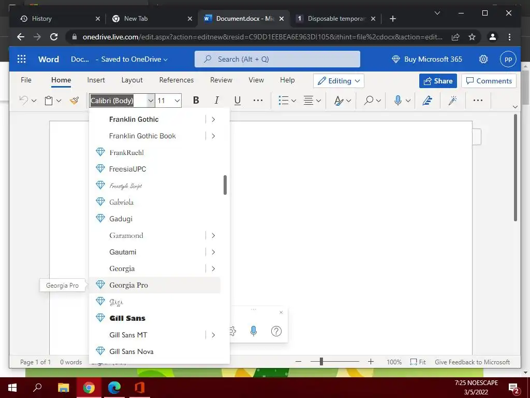Screen dimensions: 530x398
Task: Switch to the Insert tab
Action: (96, 80)
